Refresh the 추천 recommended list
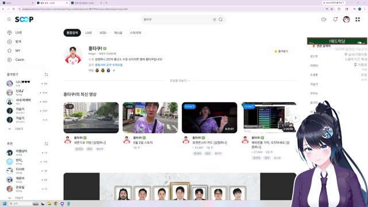The image size is (368, 207). click(x=46, y=144)
